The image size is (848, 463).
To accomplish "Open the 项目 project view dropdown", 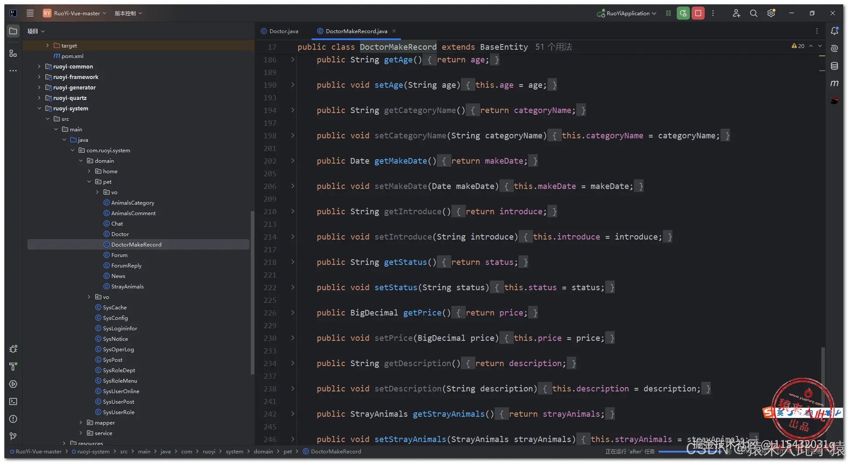I will tap(36, 31).
